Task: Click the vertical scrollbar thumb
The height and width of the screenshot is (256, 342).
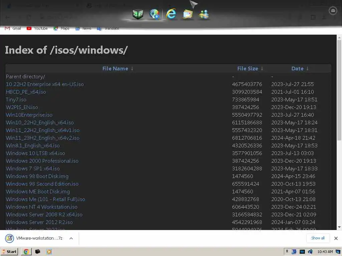Action: point(339,90)
